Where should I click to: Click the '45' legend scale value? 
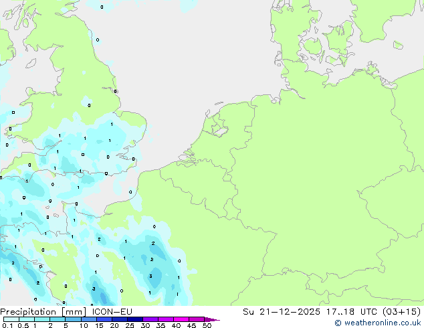(191, 325)
